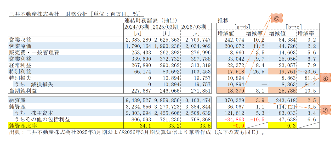Select the 特別損失 row label

tap(20, 78)
